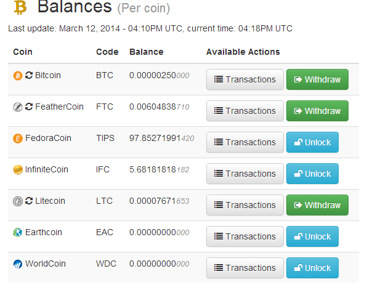Select the FedoraCoin balance value

coord(162,138)
